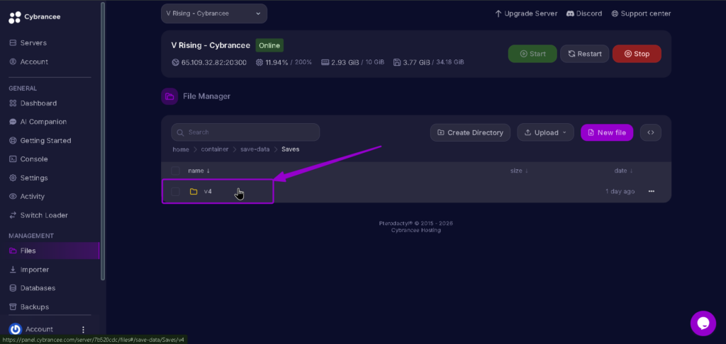
Task: Open the top Account sidebar item
Action: click(x=28, y=62)
